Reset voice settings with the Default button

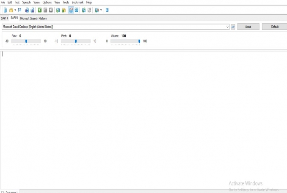tap(274, 27)
